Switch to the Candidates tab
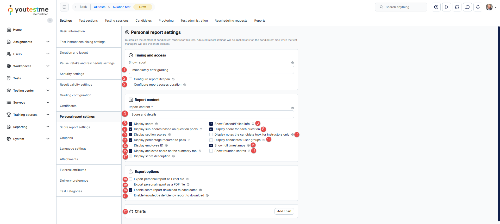500x224 pixels. coord(143,21)
